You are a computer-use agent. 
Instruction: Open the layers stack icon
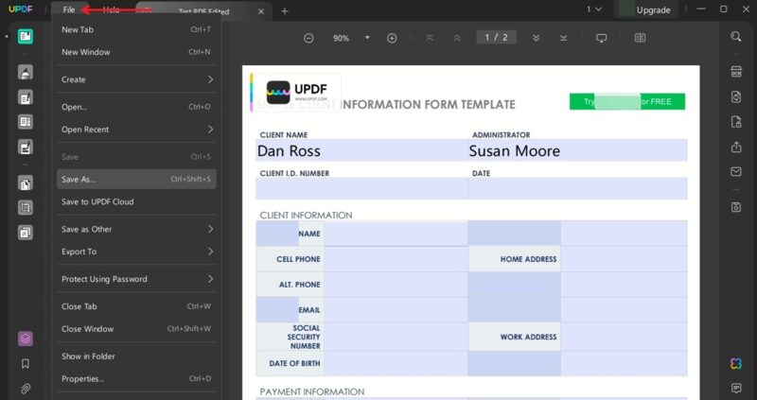(26, 339)
